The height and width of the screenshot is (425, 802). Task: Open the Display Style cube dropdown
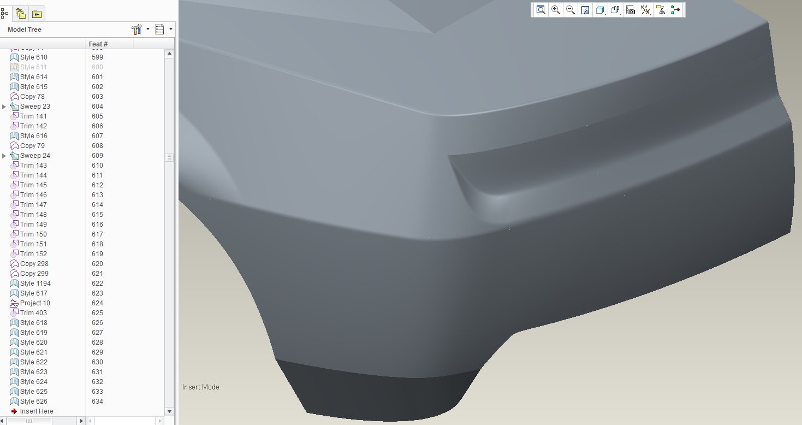(x=601, y=10)
